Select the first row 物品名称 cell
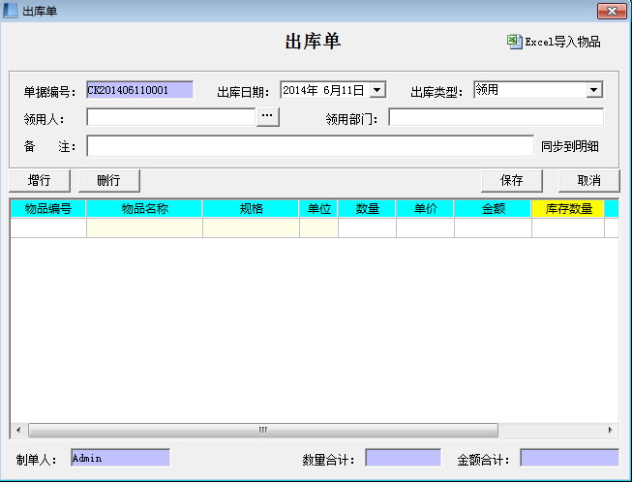The width and height of the screenshot is (632, 482). (x=145, y=228)
